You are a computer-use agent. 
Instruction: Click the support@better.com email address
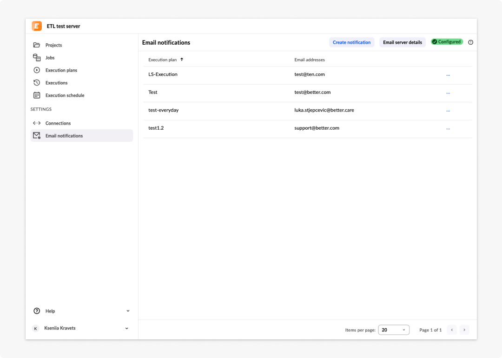click(317, 128)
